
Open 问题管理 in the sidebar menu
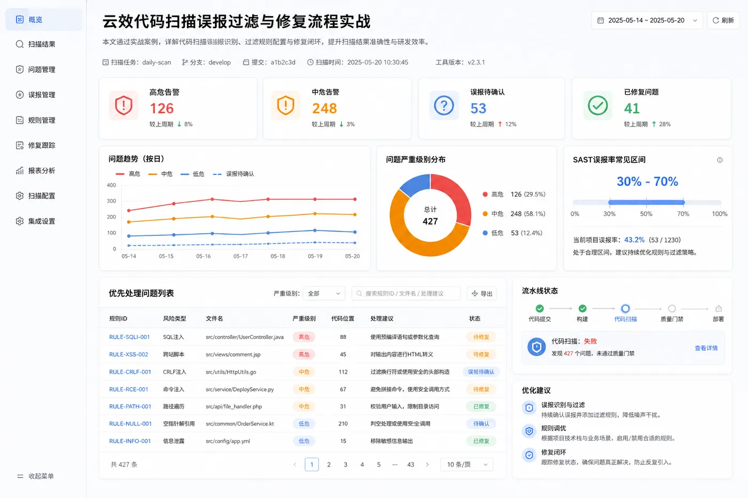pyautogui.click(x=44, y=69)
